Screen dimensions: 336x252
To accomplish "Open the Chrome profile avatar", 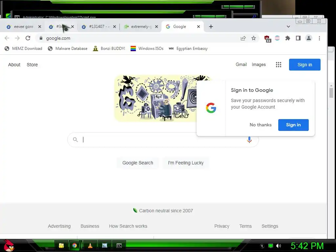I will click(309, 38).
